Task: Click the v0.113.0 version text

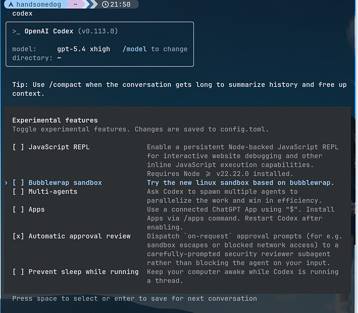Action: pos(98,31)
